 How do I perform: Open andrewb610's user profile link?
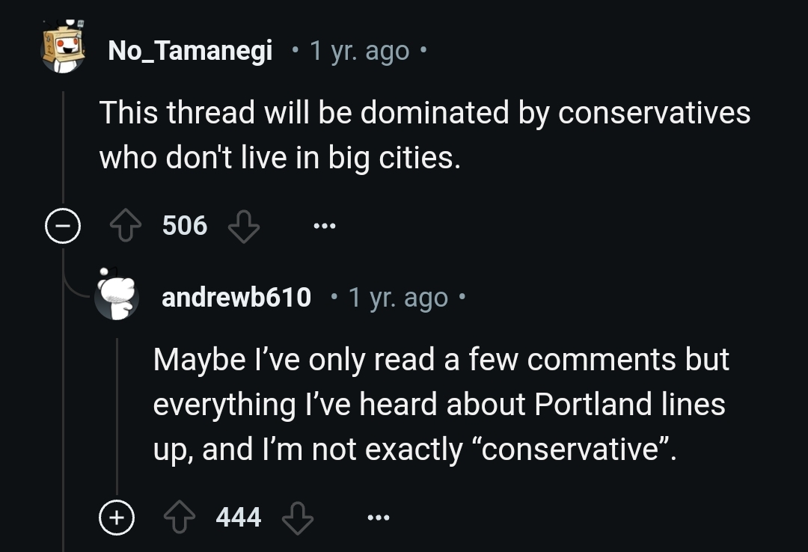236,298
